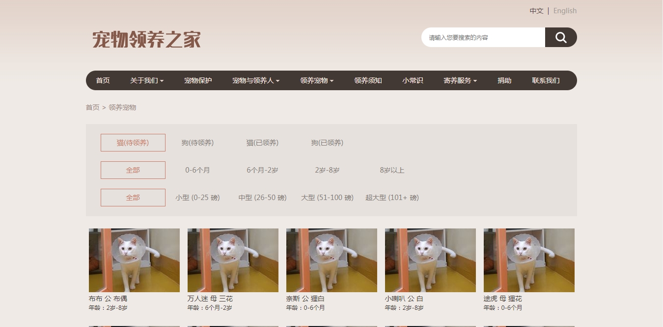Choose the 小型 (0-25 磅) size filter
This screenshot has width=663, height=327.
click(x=197, y=198)
